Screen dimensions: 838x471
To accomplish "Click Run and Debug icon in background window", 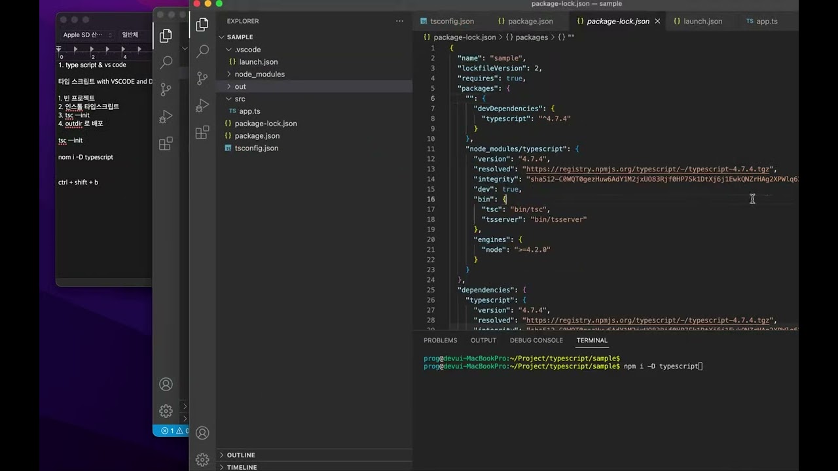I will click(x=166, y=116).
